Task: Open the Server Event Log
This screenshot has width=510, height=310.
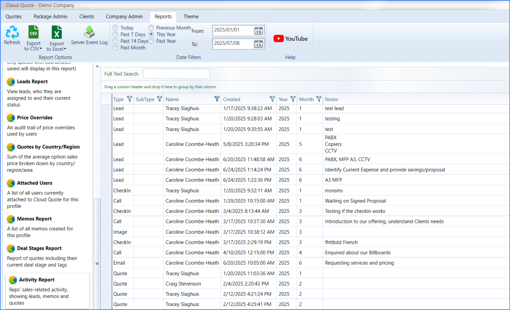Action: [x=89, y=32]
